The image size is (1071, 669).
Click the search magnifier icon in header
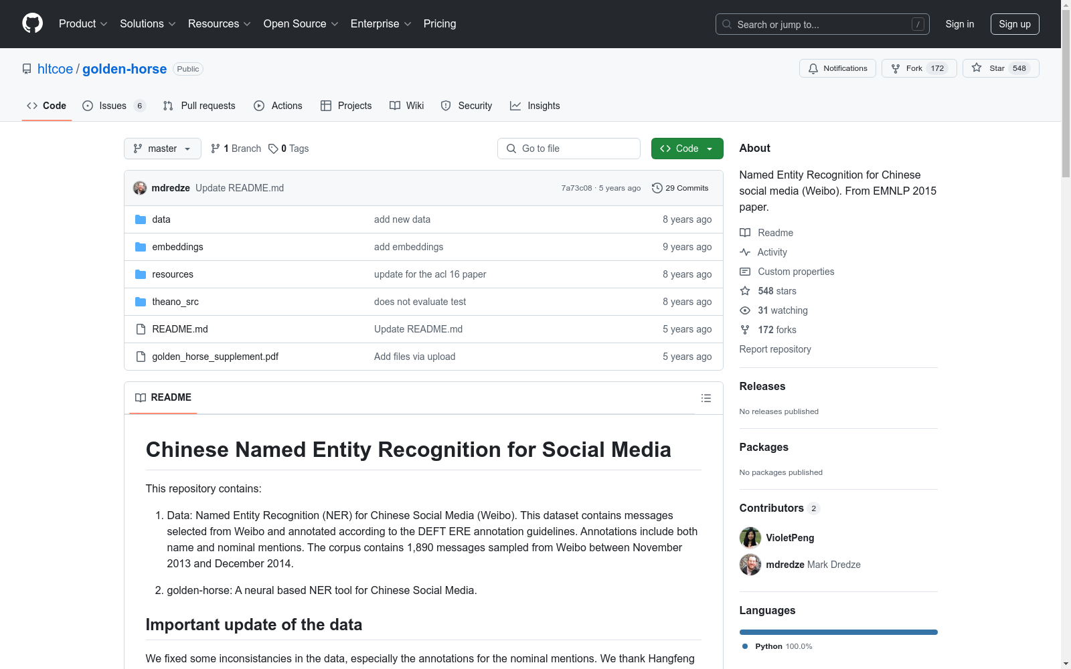[727, 24]
